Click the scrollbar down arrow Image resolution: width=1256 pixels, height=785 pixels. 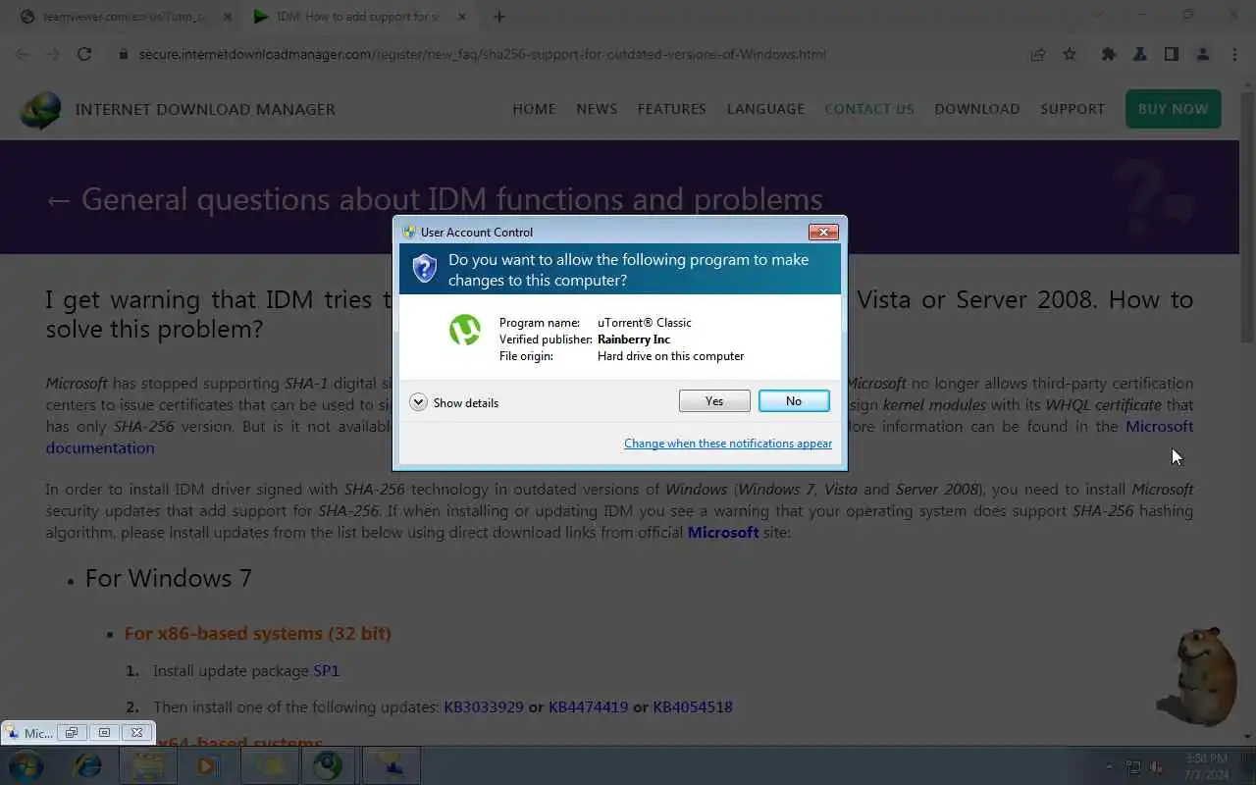(1248, 735)
